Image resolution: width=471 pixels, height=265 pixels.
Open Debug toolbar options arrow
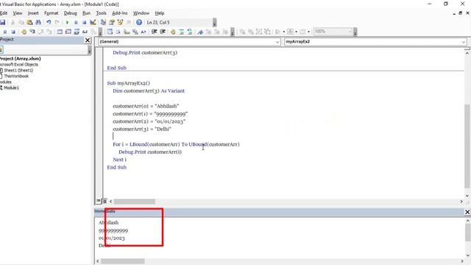click(x=100, y=32)
